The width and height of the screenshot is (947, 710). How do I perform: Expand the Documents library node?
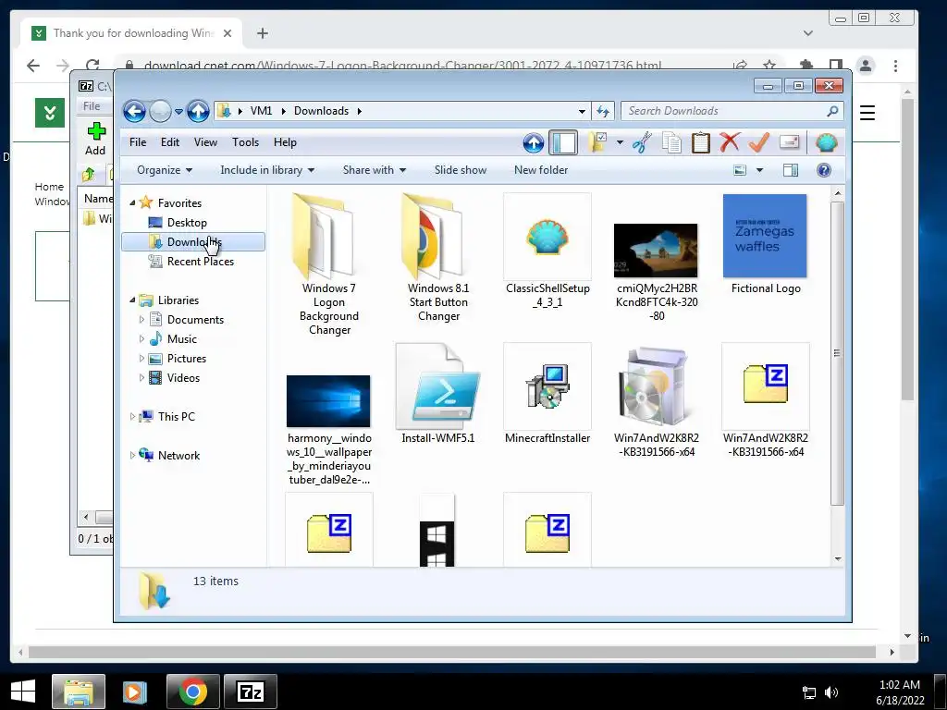[141, 319]
